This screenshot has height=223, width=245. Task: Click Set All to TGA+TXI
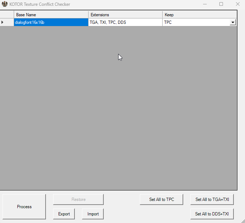212,200
